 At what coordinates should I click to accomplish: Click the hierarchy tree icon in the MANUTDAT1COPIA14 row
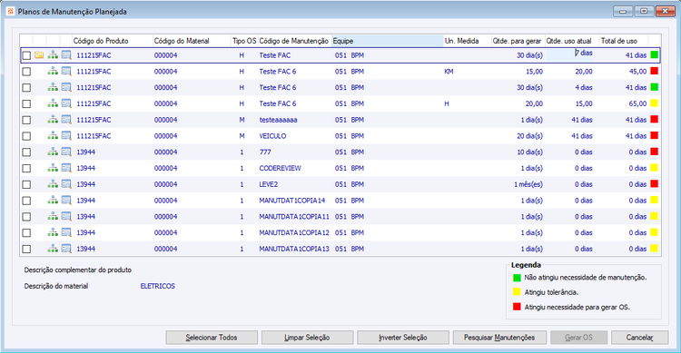click(x=53, y=200)
